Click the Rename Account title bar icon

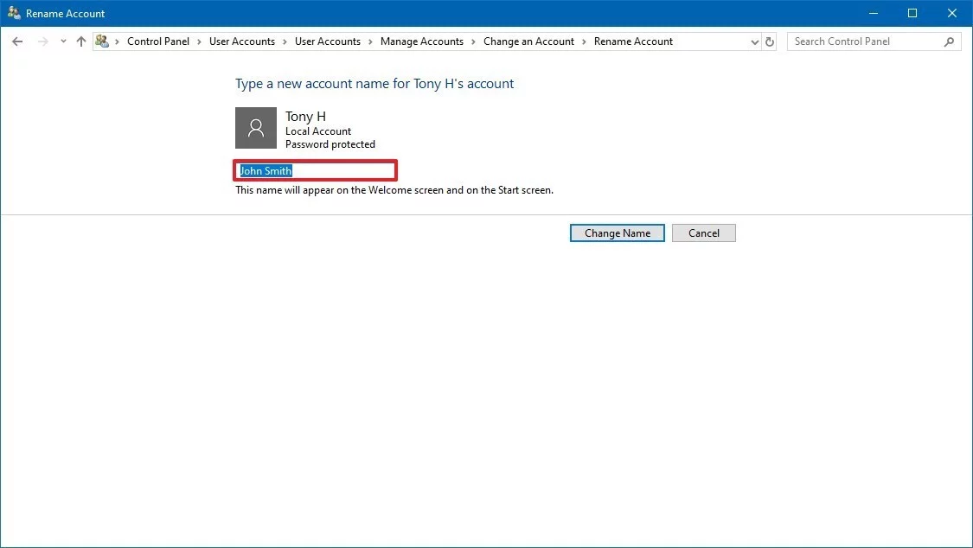(14, 13)
